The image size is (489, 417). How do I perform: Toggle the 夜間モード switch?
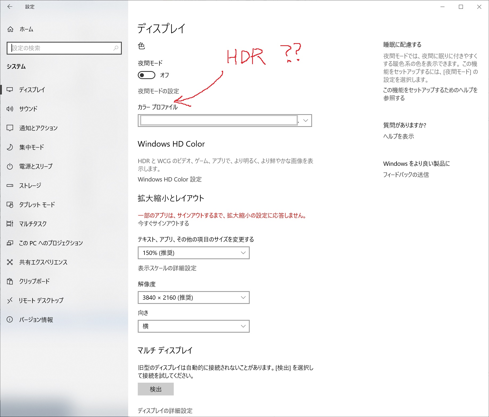pyautogui.click(x=146, y=75)
